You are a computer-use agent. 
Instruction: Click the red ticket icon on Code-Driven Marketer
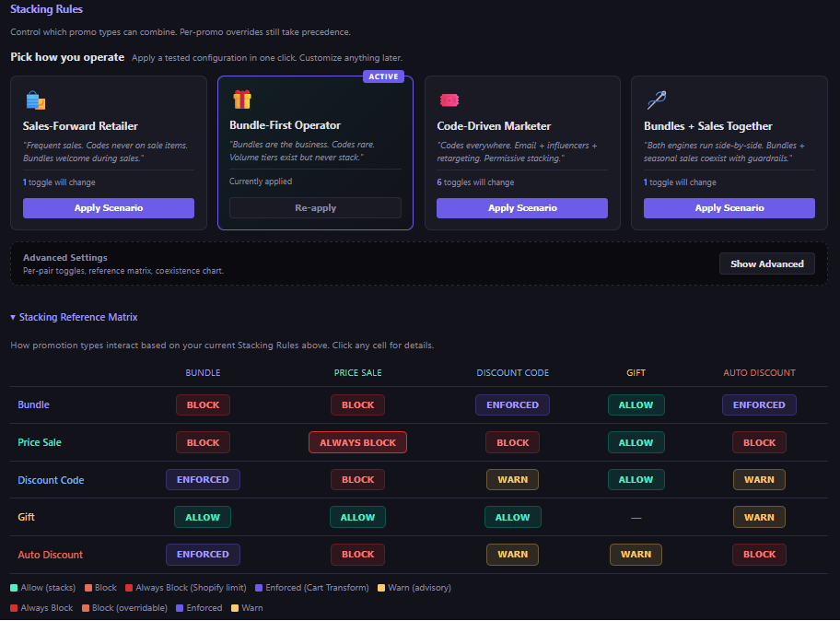pos(449,100)
